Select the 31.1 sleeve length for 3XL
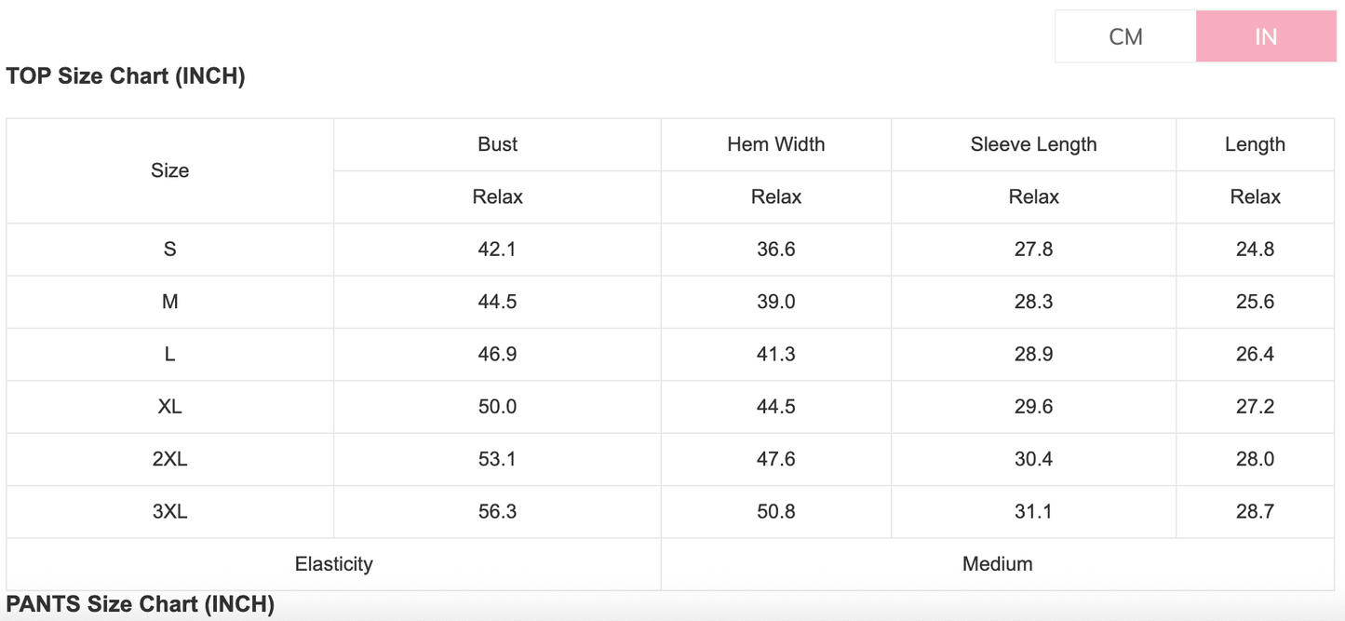Screen dimensions: 1345x621 (x=1033, y=511)
